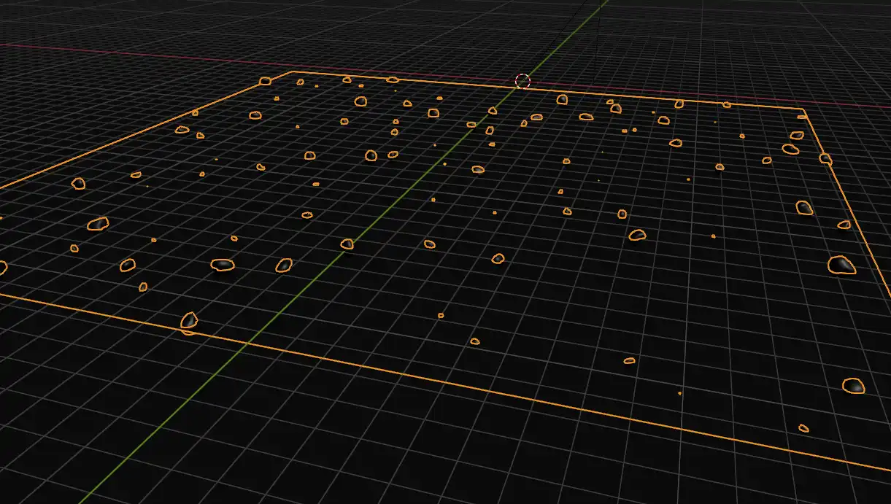Click the 3D cursor at the top
This screenshot has height=504, width=891.
[522, 82]
